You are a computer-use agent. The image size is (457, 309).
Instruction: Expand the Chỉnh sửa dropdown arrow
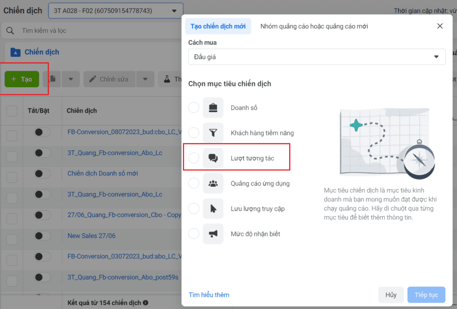tap(145, 79)
